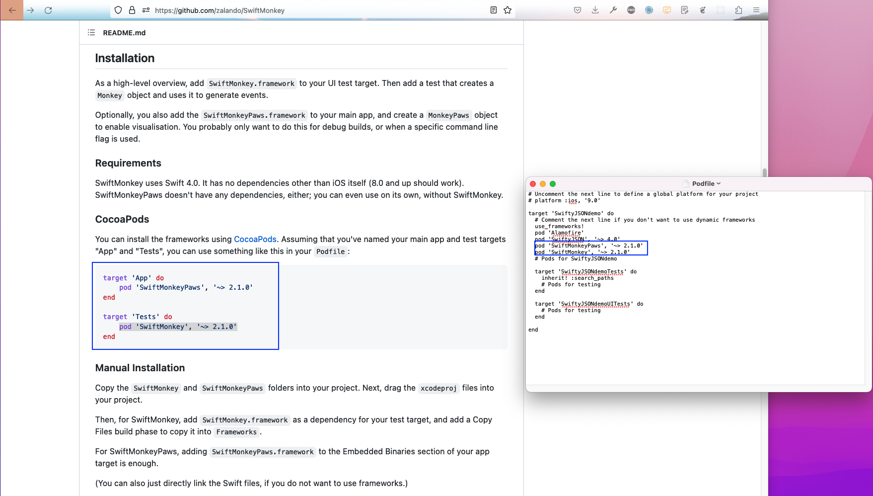Click pod 'SwiftMonkey', '~> 2.1.0' in Podfile window
This screenshot has height=496, width=873.
pos(582,252)
